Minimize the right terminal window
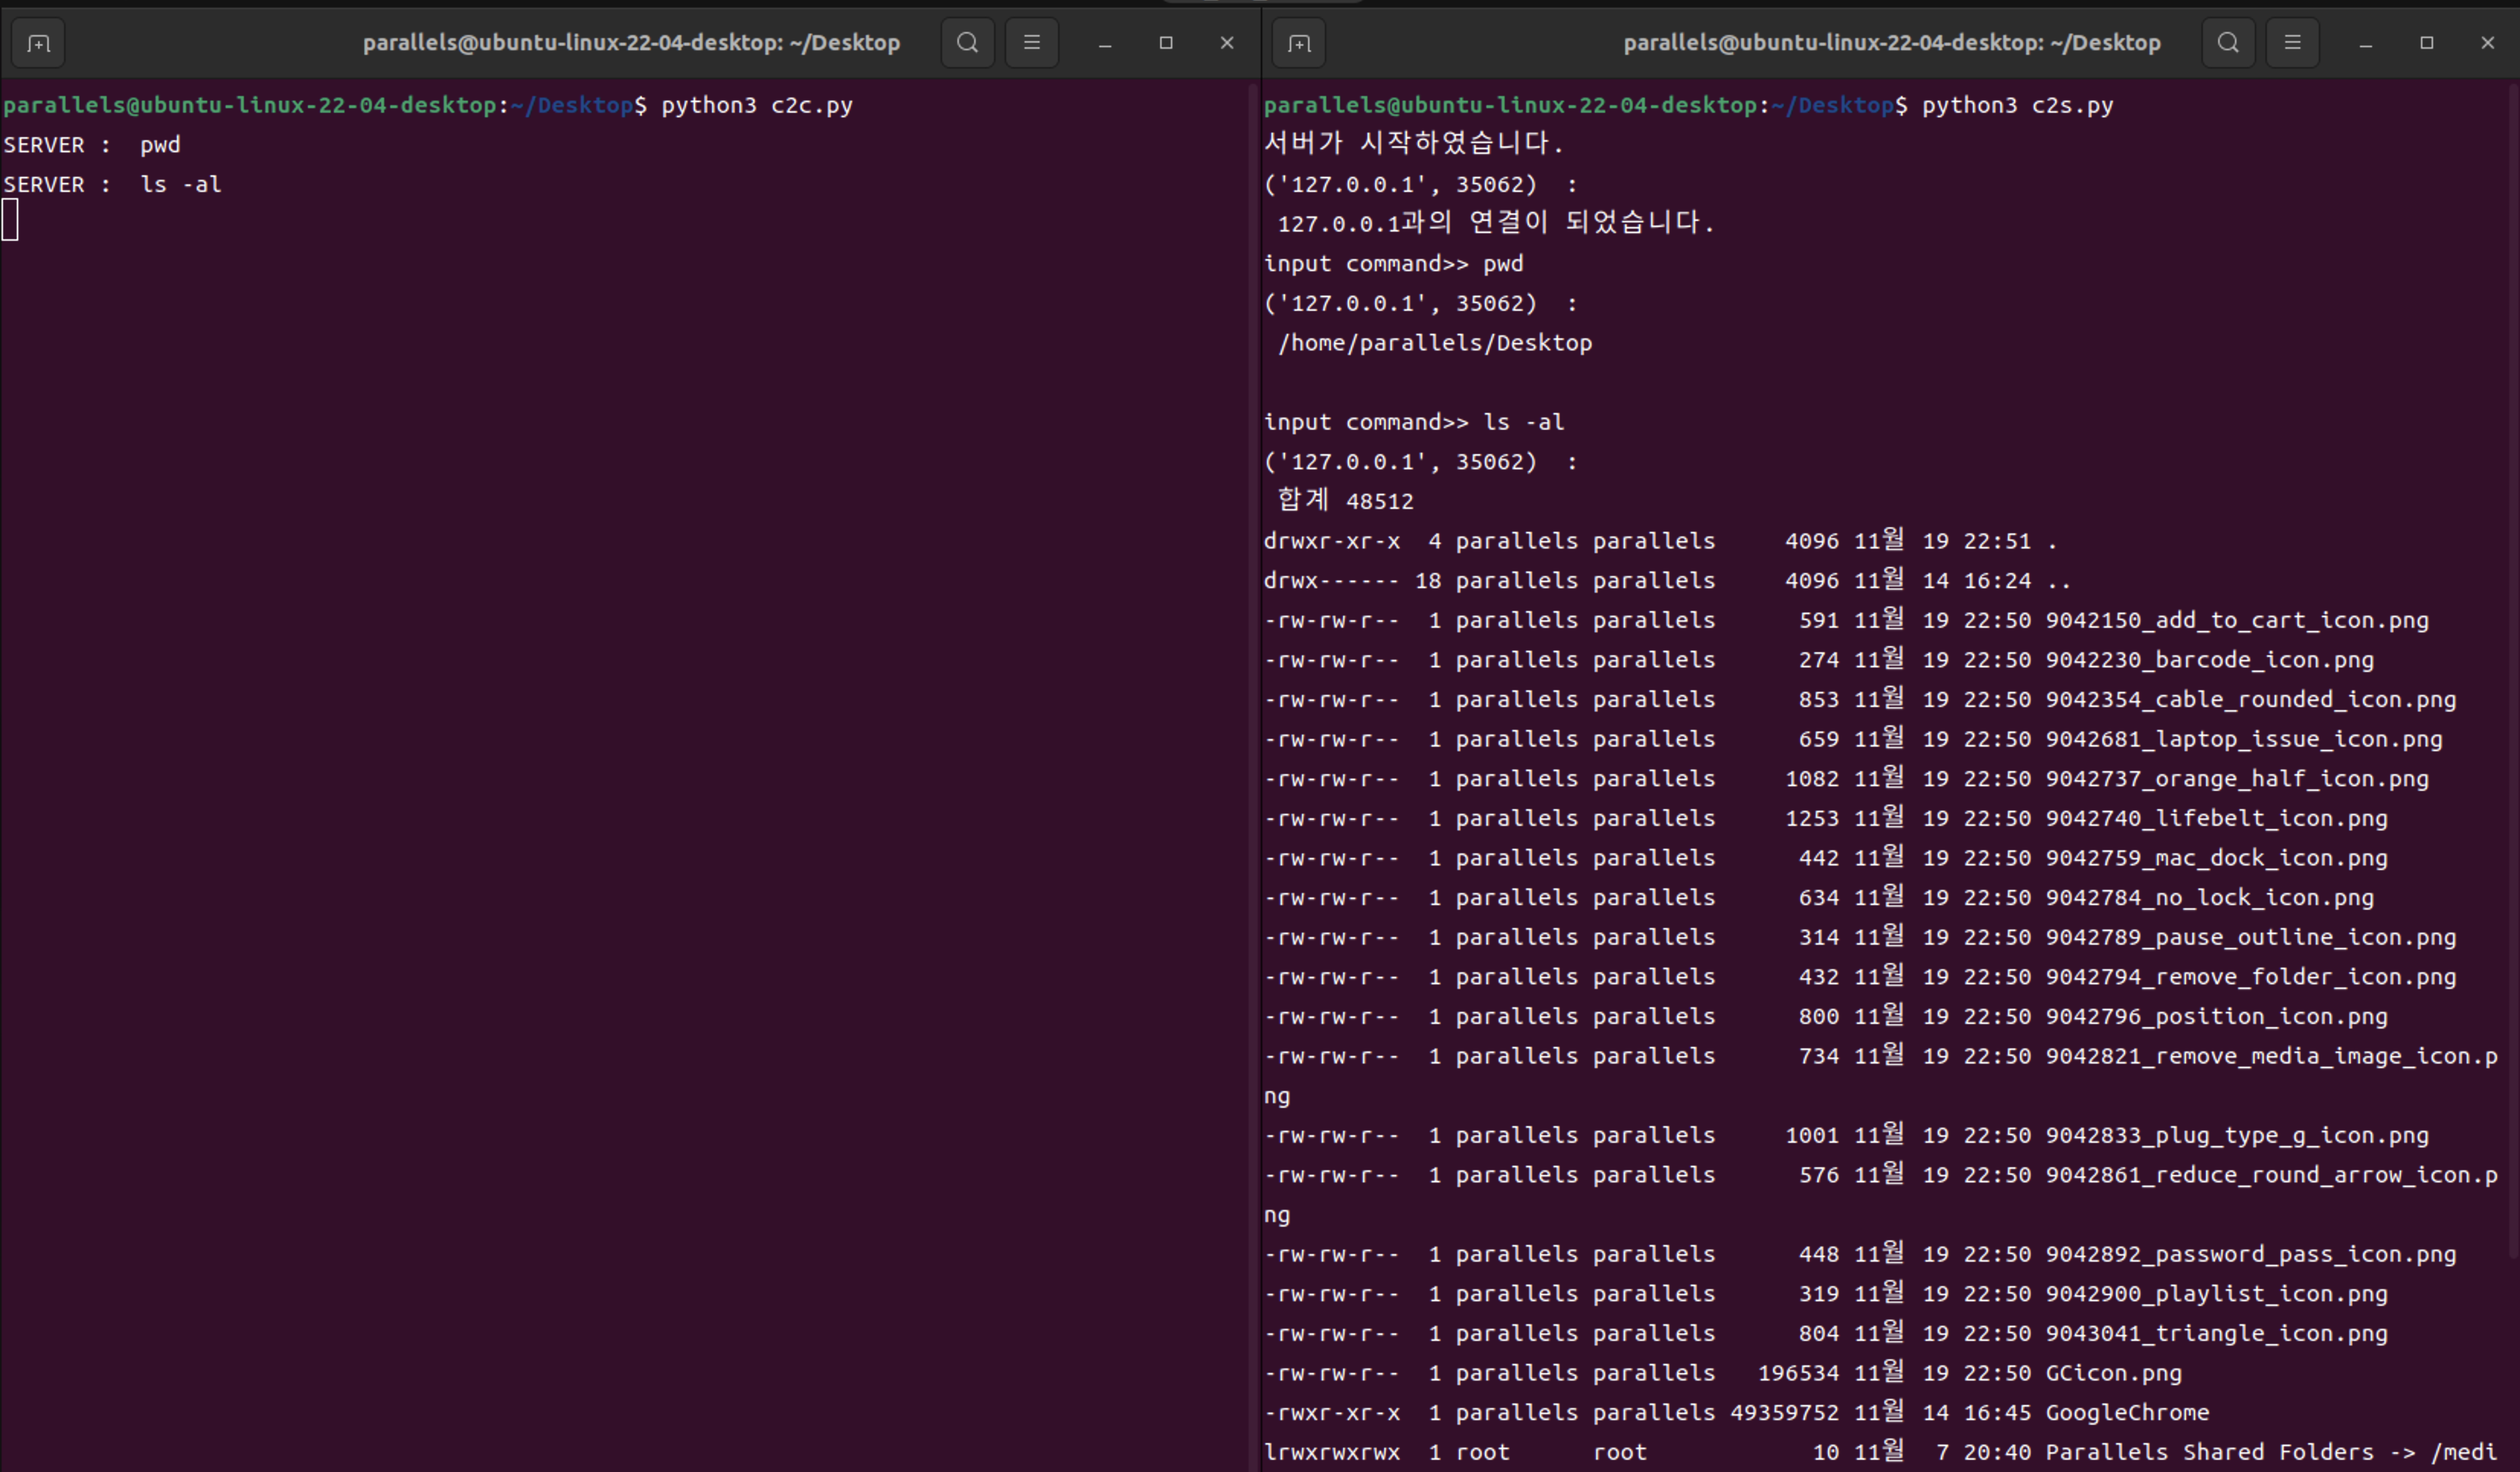Viewport: 2520px width, 1472px height. click(x=2366, y=43)
